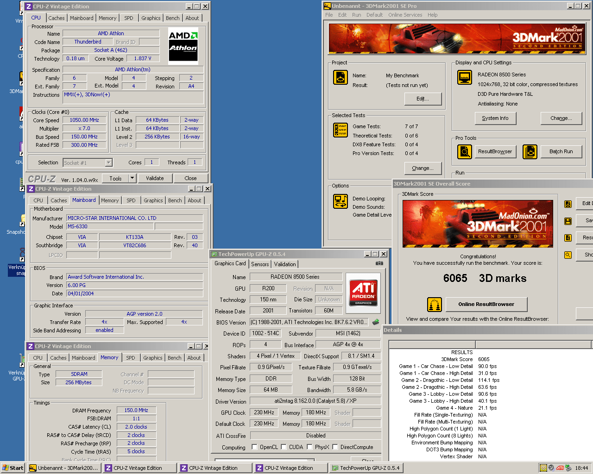Click the Close button in CPU-Z

click(x=190, y=178)
